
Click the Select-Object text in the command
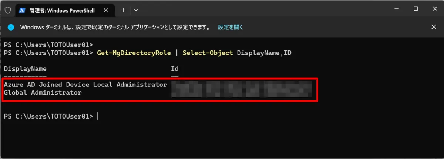[x=208, y=53]
